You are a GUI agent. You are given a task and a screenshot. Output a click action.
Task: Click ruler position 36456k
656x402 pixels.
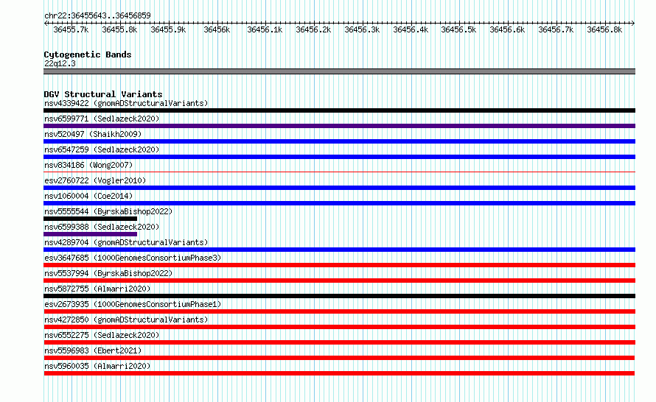tap(217, 29)
